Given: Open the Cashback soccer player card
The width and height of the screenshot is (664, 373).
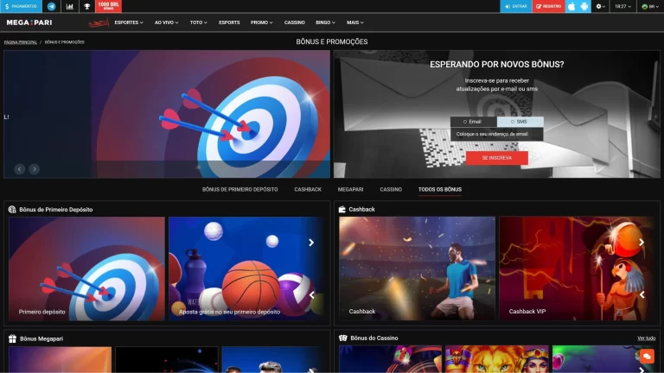Looking at the screenshot, I should tap(417, 269).
